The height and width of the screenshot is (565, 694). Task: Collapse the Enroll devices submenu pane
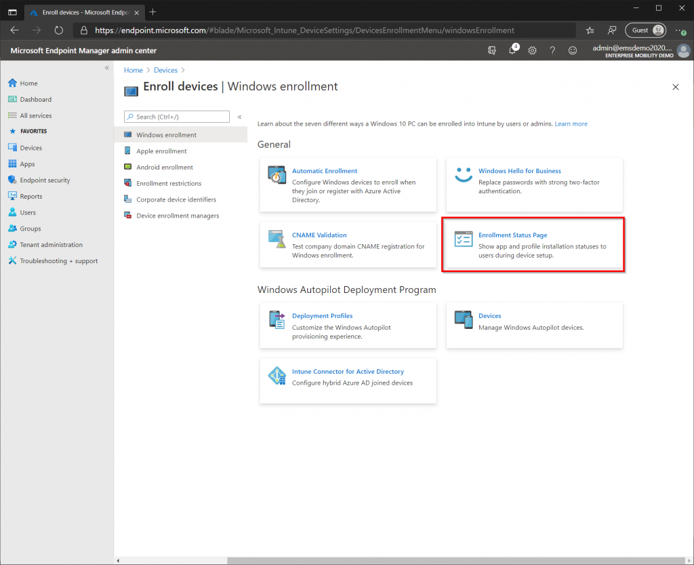239,117
